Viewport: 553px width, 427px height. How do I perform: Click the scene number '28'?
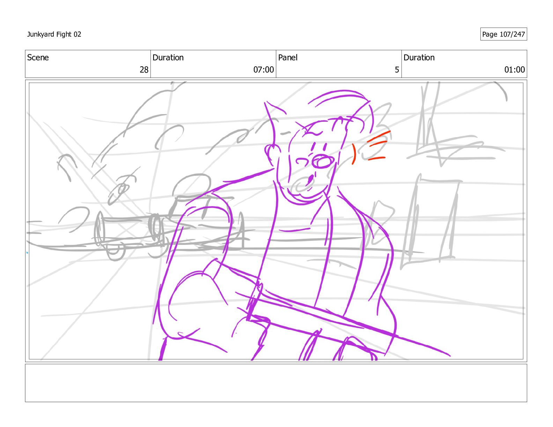point(144,70)
